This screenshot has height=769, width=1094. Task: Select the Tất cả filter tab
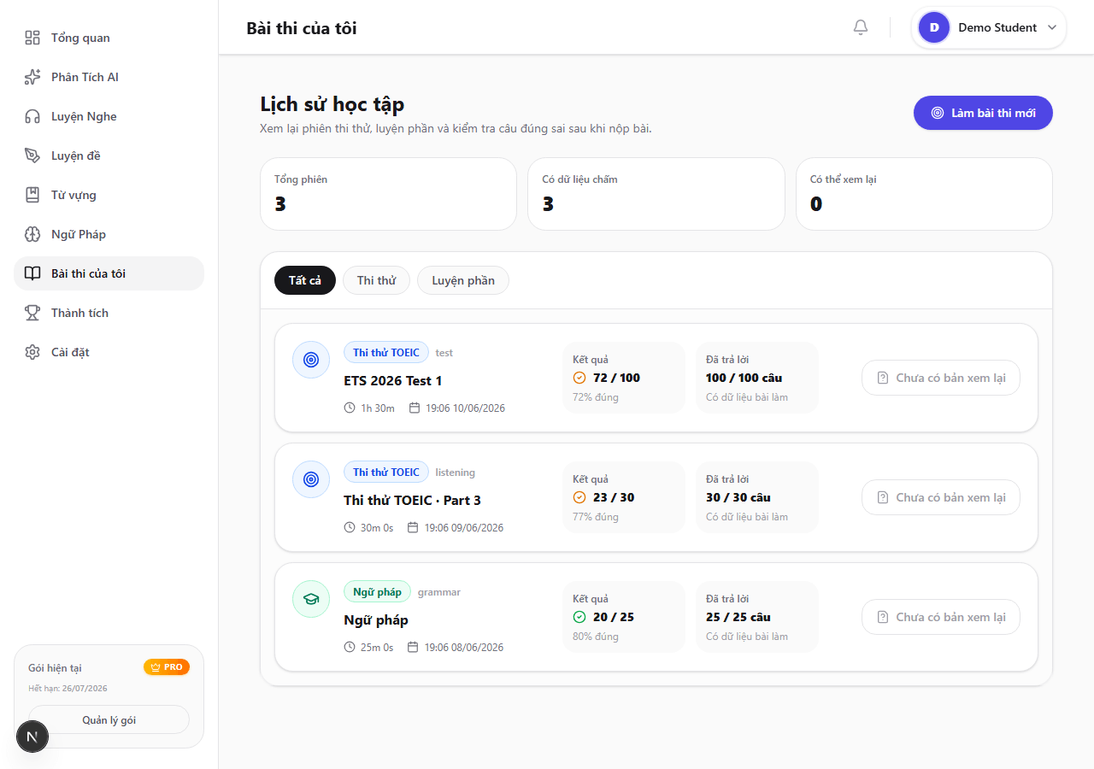(x=305, y=280)
